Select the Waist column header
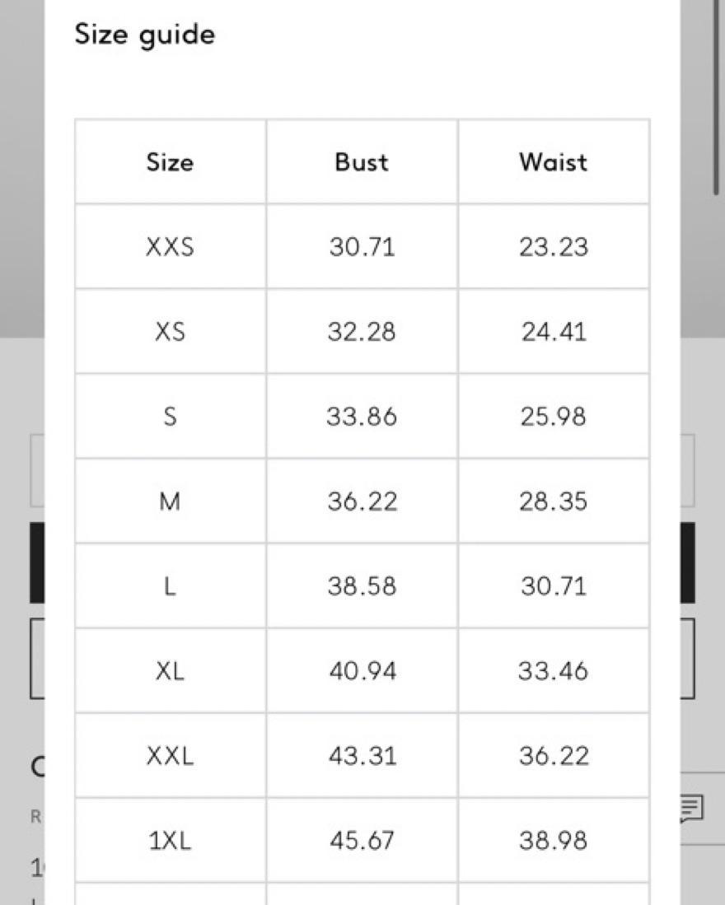725x905 pixels. tap(554, 162)
